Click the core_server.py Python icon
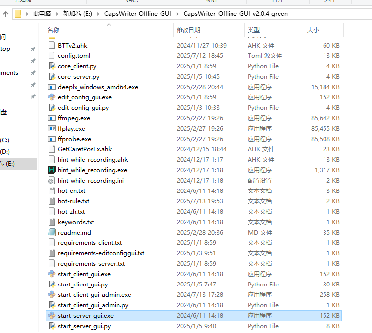Image resolution: width=372 pixels, height=333 pixels. pyautogui.click(x=52, y=76)
